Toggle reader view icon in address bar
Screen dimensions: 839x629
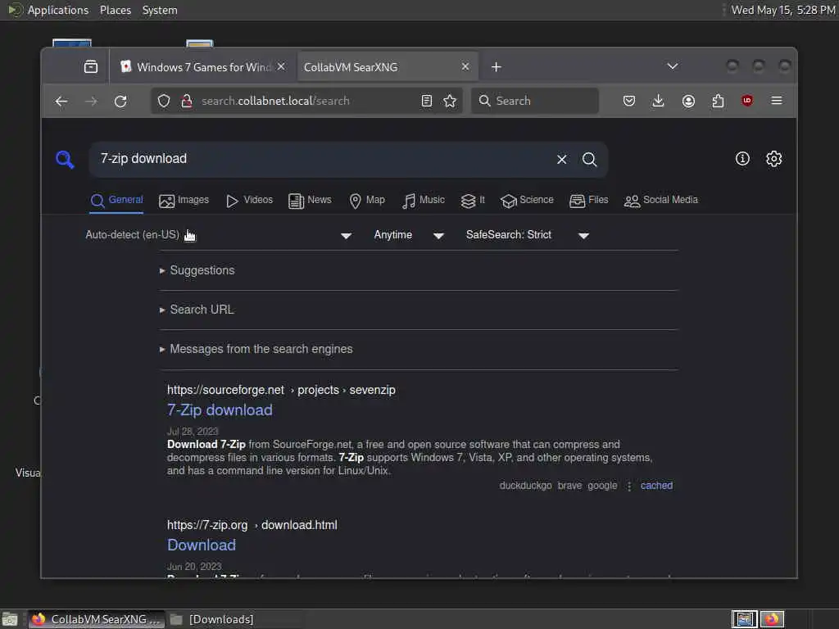coord(426,101)
